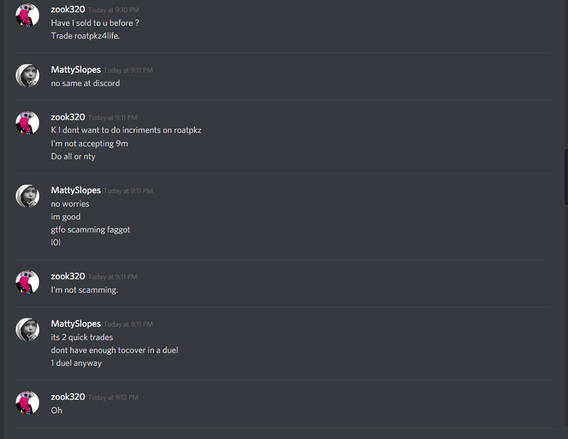Open MattySlopes avatar beside 'no worries' message
Viewport: 568px width, 439px height.
pyautogui.click(x=28, y=196)
